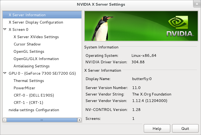Select CRT-0 DELL E190S display

coord(34,95)
